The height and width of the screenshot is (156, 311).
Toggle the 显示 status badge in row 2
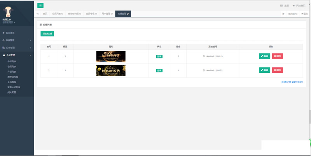point(159,70)
